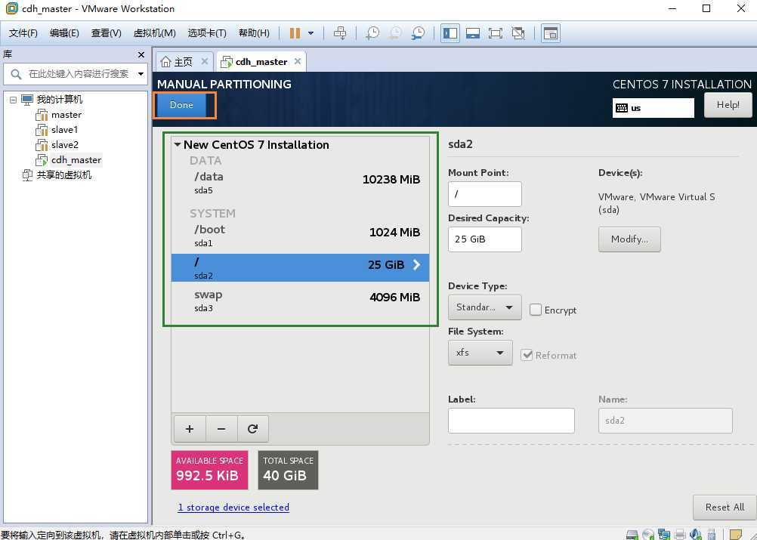Image resolution: width=757 pixels, height=540 pixels.
Task: Select the slave2 VM in the library
Action: point(65,145)
